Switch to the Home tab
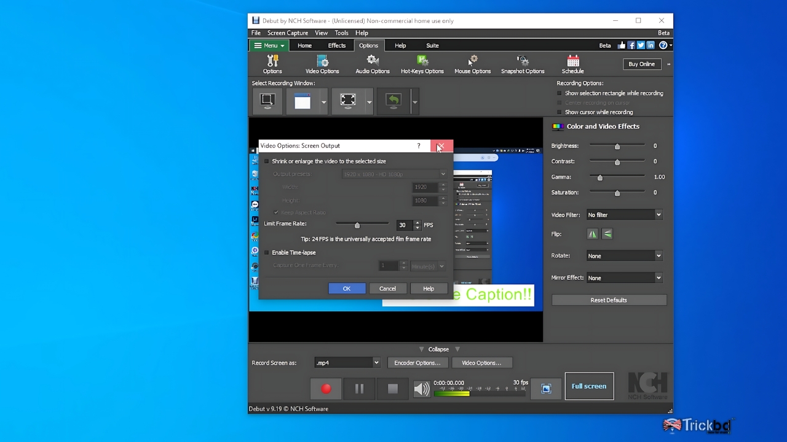 [x=304, y=45]
